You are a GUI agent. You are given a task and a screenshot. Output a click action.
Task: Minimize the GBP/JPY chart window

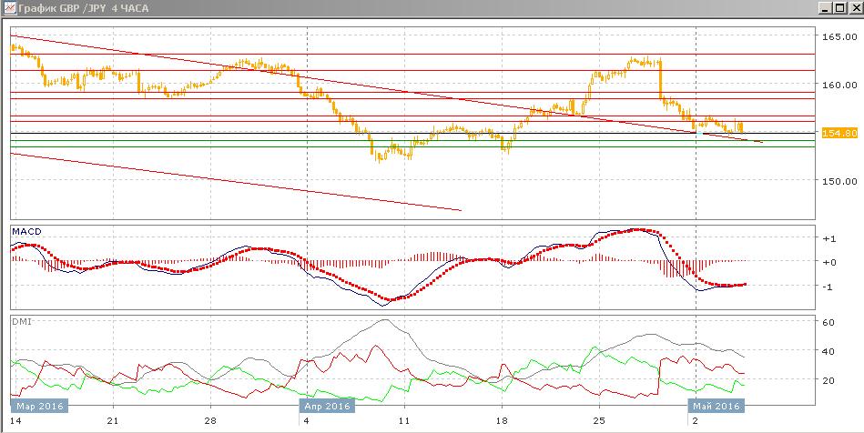coord(824,7)
